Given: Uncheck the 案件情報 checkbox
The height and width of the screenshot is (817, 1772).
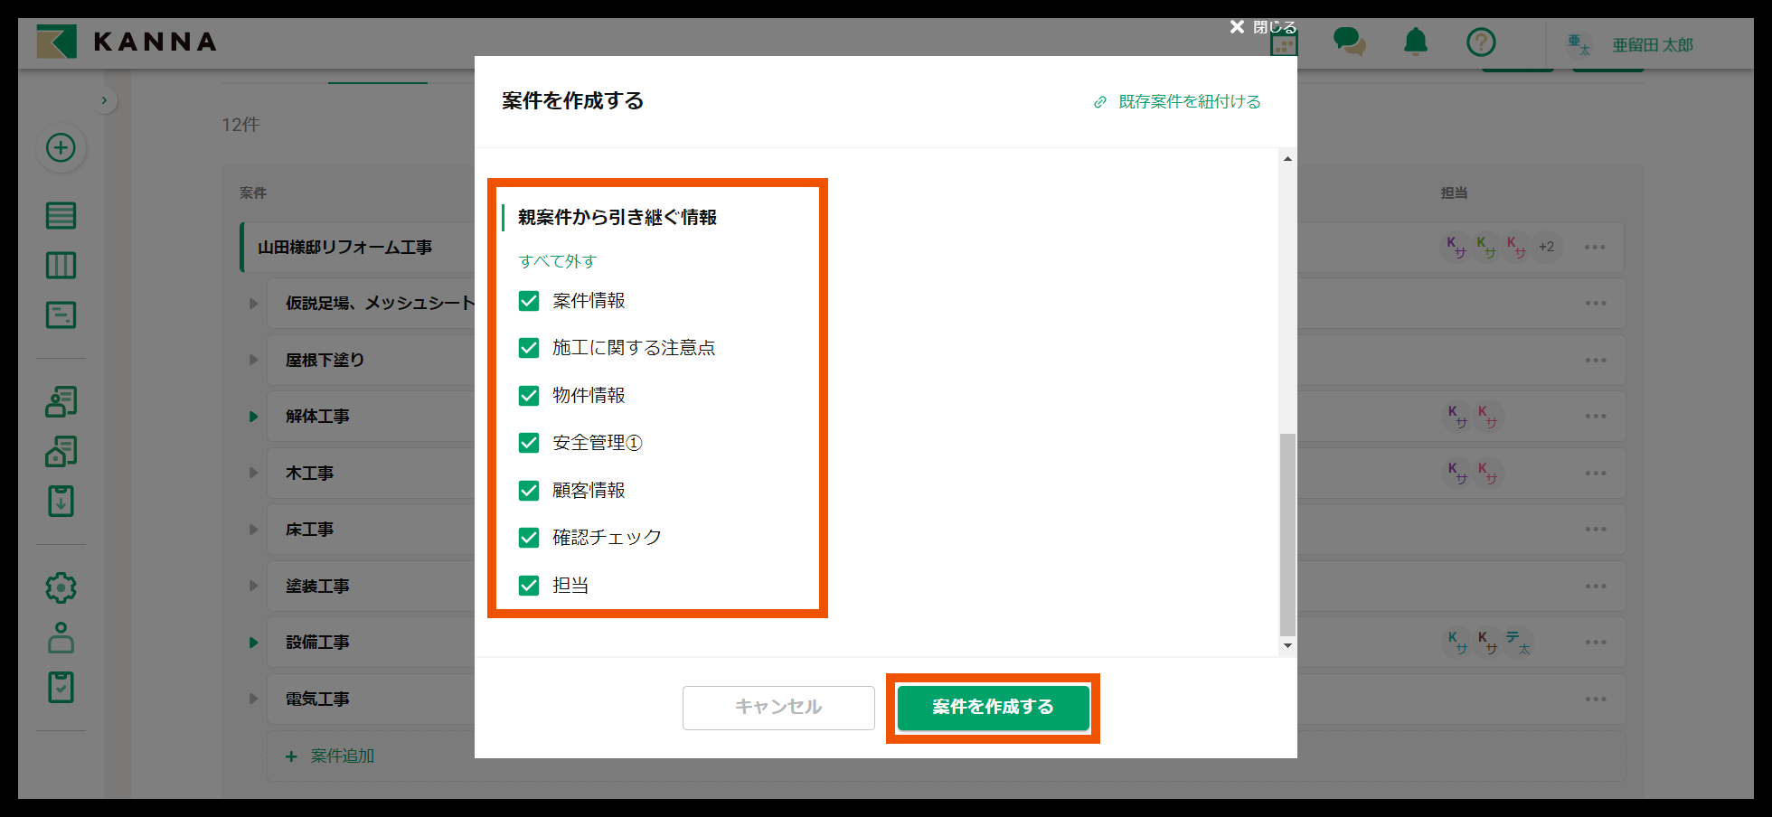Looking at the screenshot, I should (x=529, y=300).
